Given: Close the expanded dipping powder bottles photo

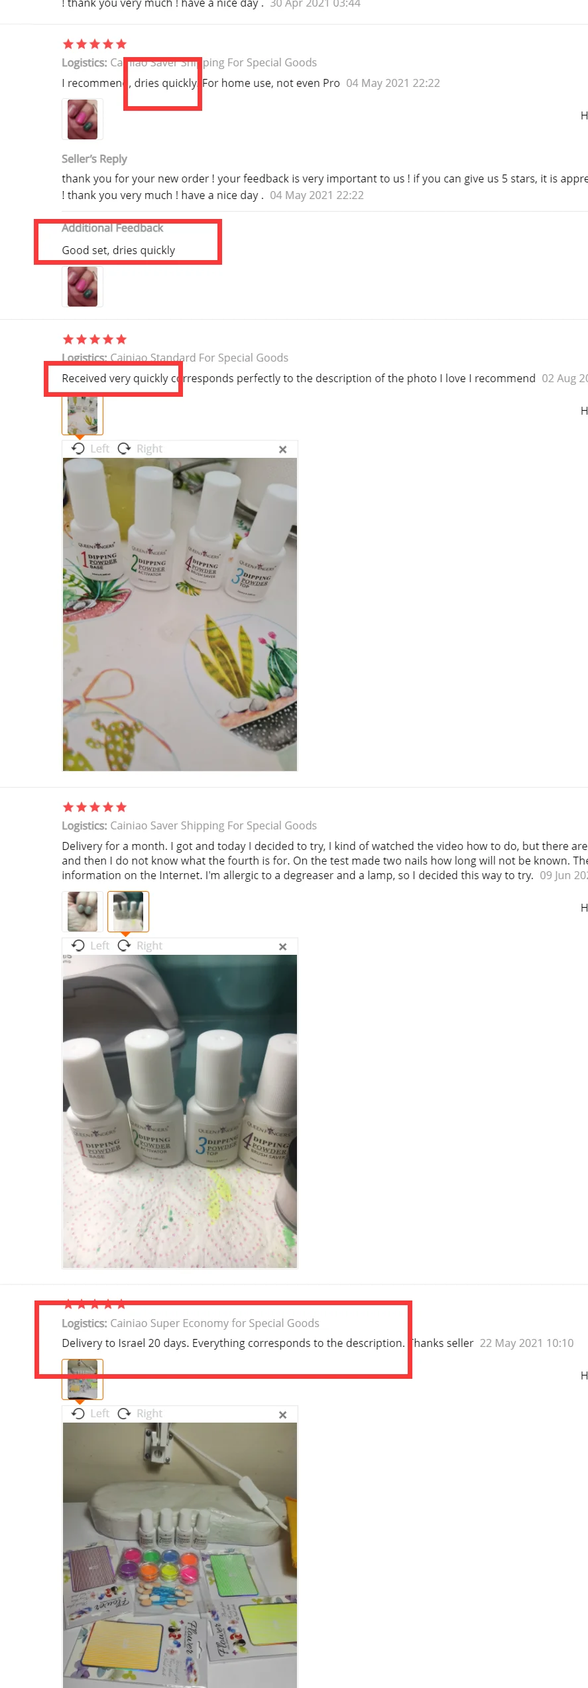Looking at the screenshot, I should click(x=283, y=449).
